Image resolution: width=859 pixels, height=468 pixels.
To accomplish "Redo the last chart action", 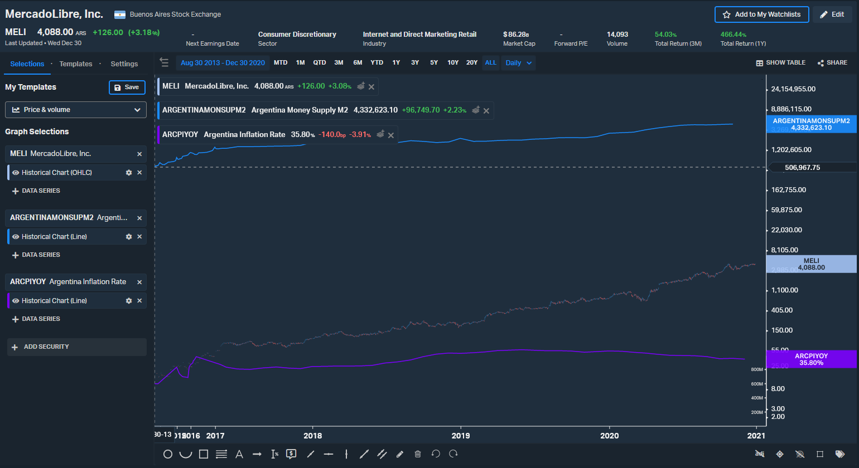I will [x=453, y=454].
